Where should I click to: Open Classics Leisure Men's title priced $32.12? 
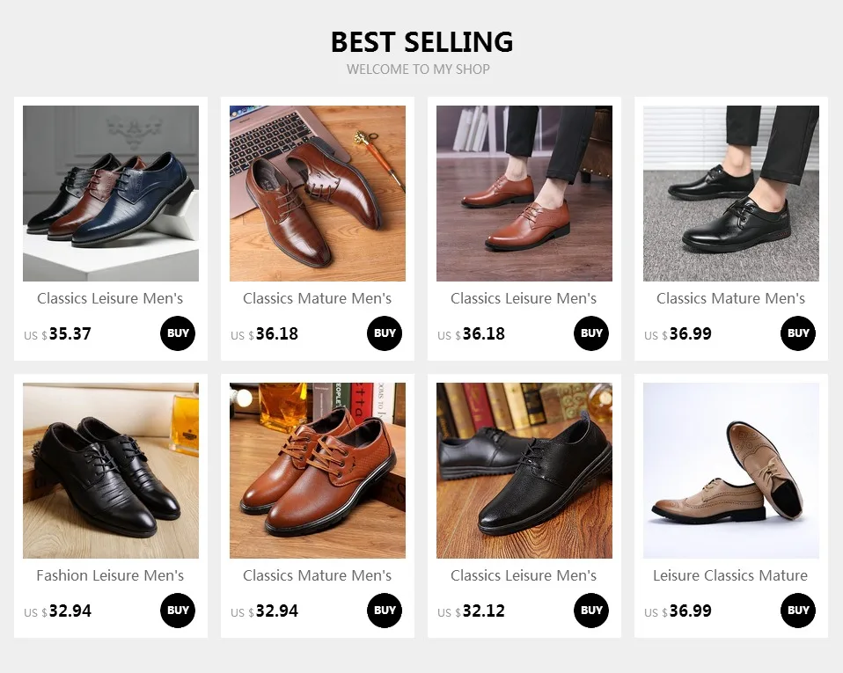tap(524, 575)
